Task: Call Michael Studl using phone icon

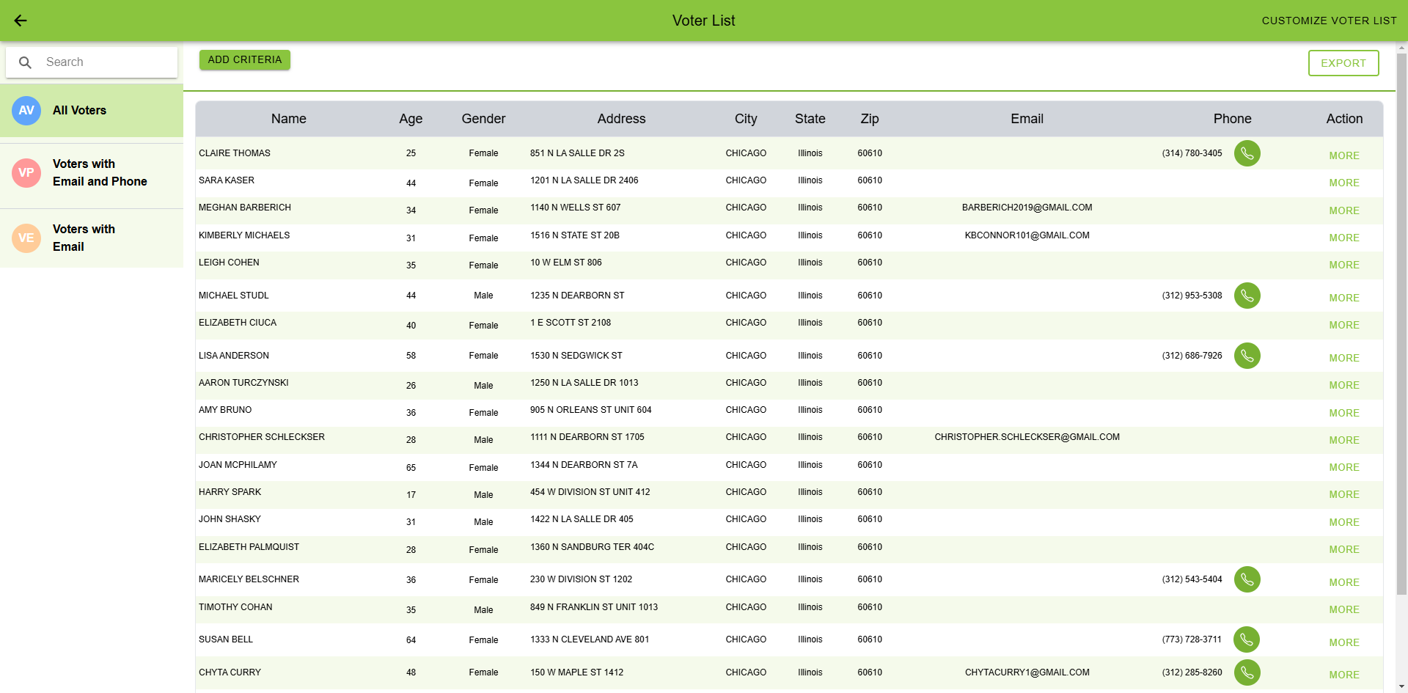Action: click(1247, 296)
